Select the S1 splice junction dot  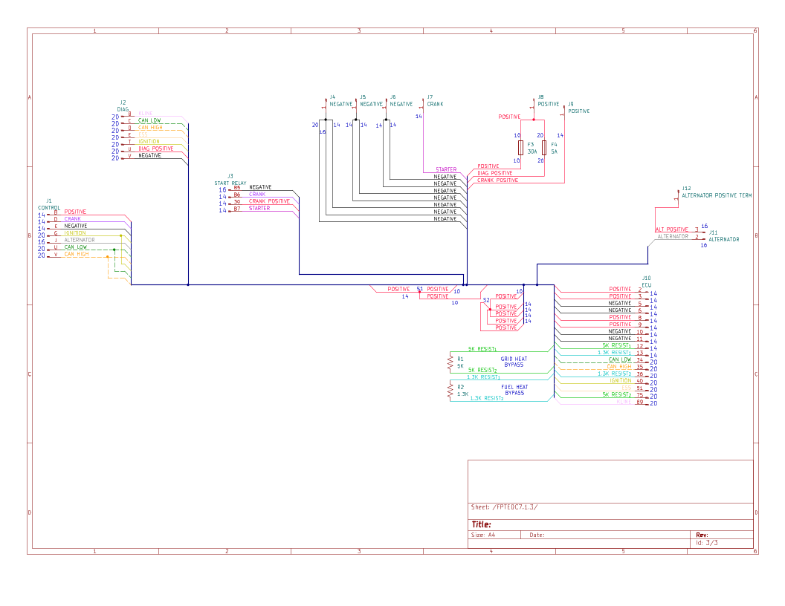[x=420, y=292]
